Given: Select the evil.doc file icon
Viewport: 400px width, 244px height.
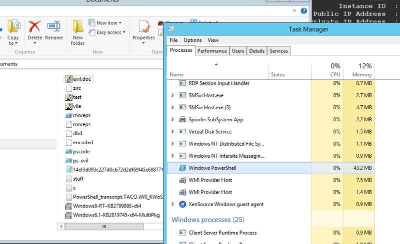Looking at the screenshot, I should [x=69, y=79].
